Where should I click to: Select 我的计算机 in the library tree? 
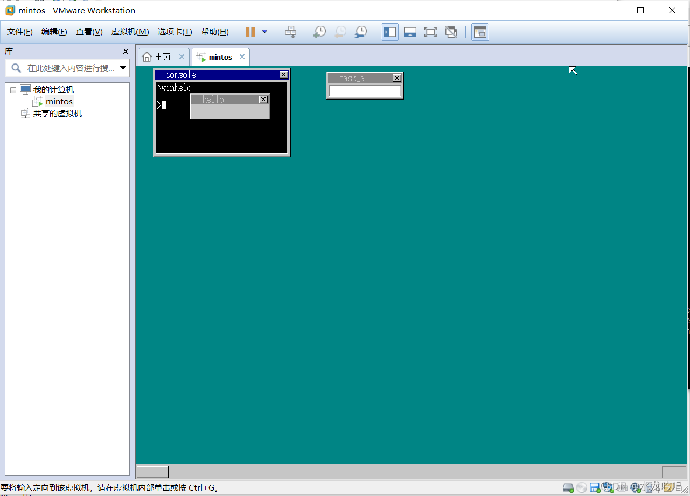(x=53, y=90)
